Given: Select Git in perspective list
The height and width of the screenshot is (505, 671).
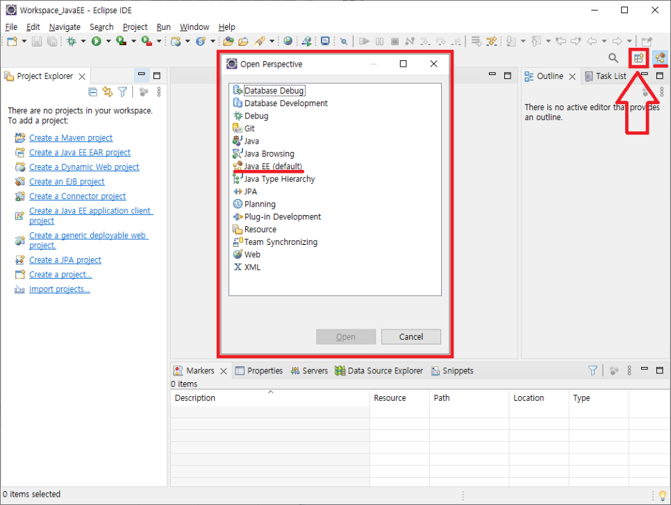Looking at the screenshot, I should tap(244, 128).
